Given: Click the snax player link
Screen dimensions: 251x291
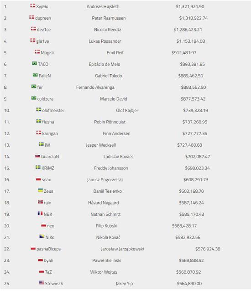Looking at the screenshot, I should 46,179.
